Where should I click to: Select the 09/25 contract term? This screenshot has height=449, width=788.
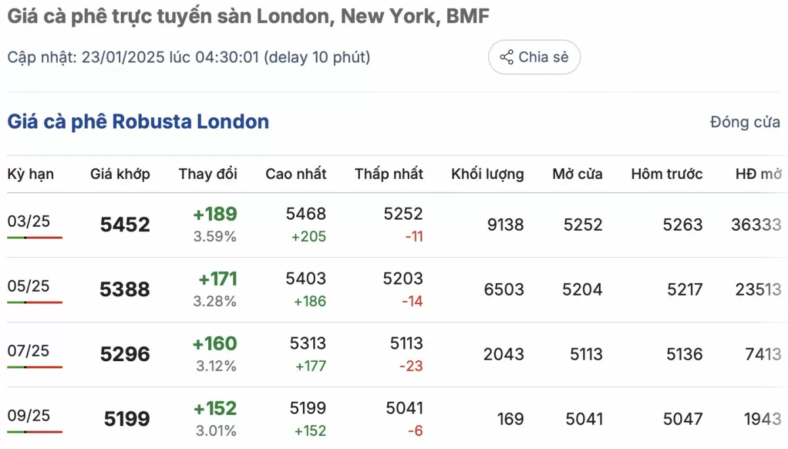28,416
